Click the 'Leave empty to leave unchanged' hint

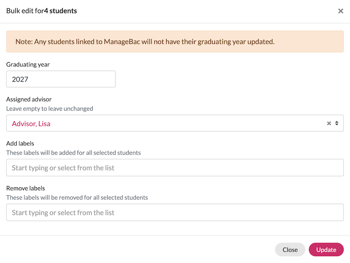(x=49, y=109)
